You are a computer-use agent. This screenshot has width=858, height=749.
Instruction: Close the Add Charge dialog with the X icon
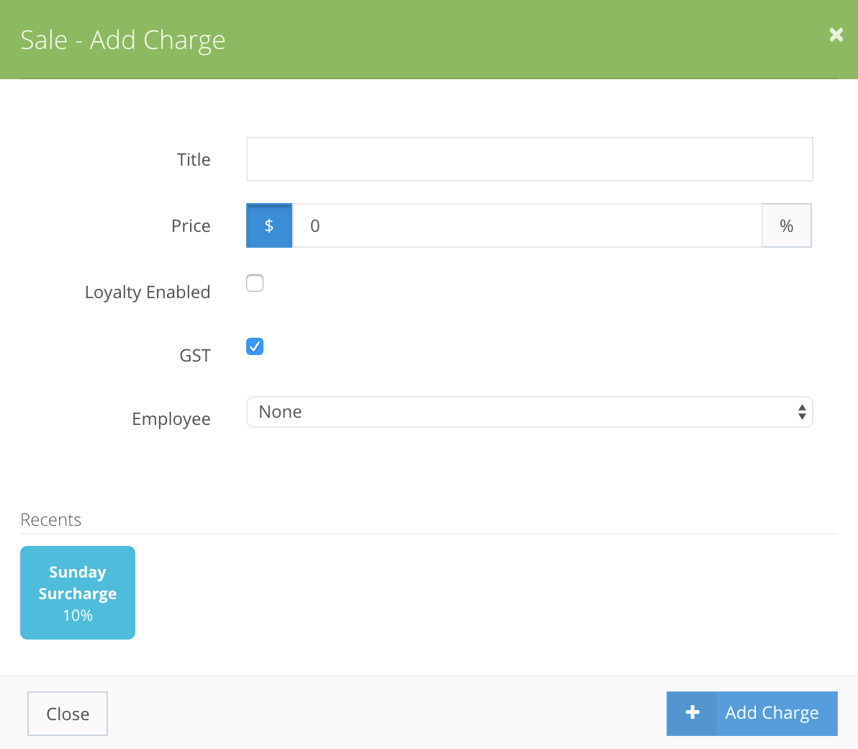click(836, 35)
